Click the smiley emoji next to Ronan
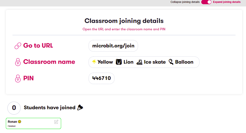 20,122
